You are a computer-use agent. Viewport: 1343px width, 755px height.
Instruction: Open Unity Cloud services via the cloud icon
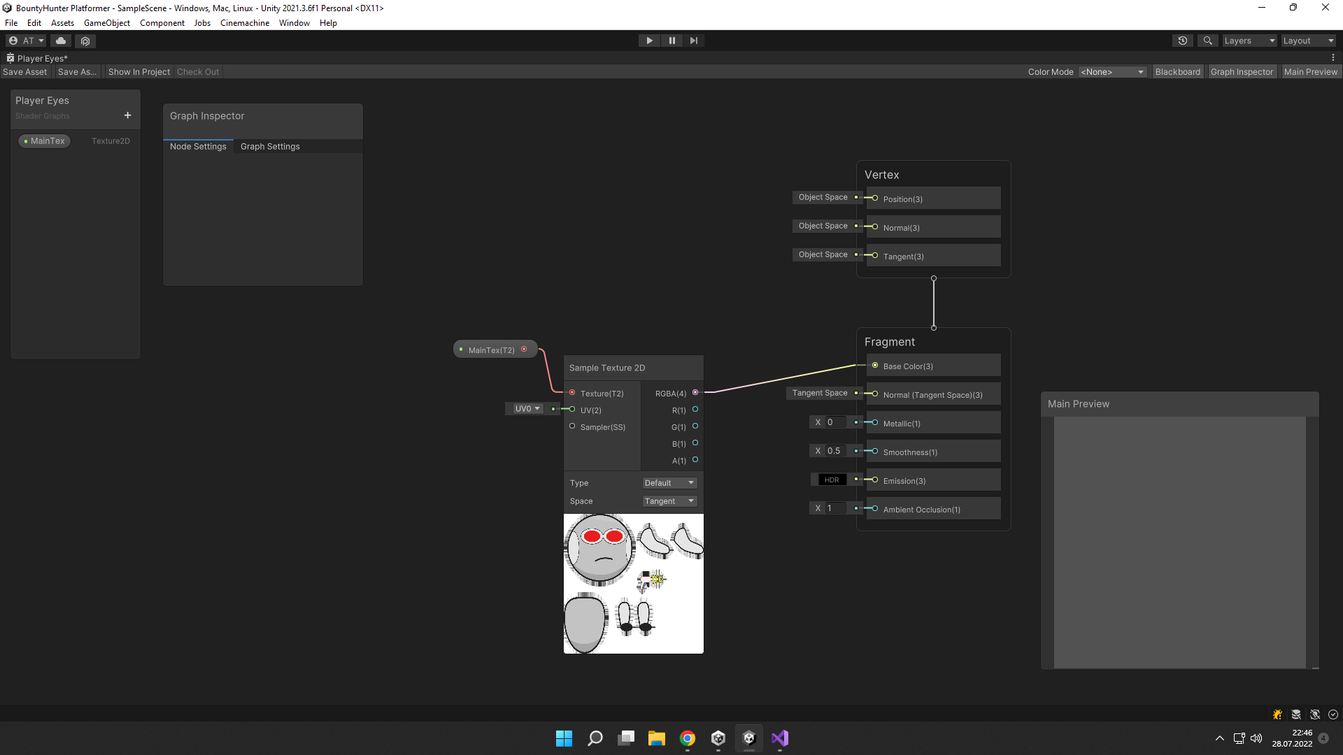point(60,41)
